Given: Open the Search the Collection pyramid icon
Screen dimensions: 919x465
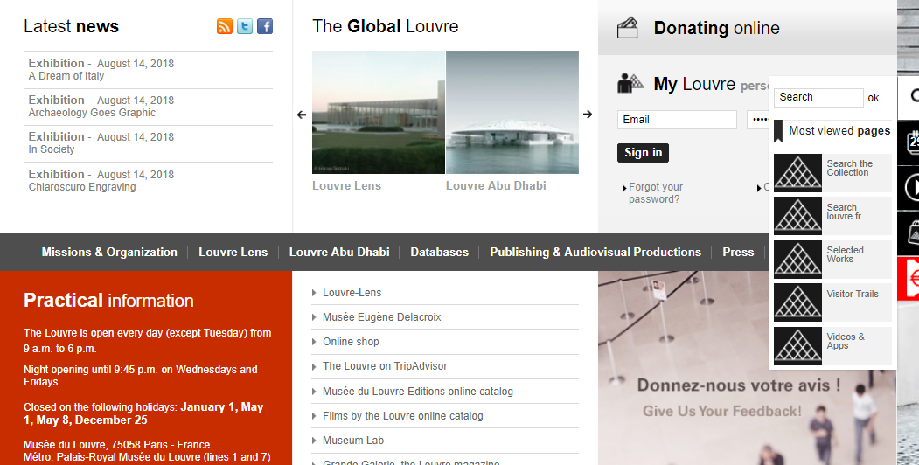Looking at the screenshot, I should tap(797, 173).
